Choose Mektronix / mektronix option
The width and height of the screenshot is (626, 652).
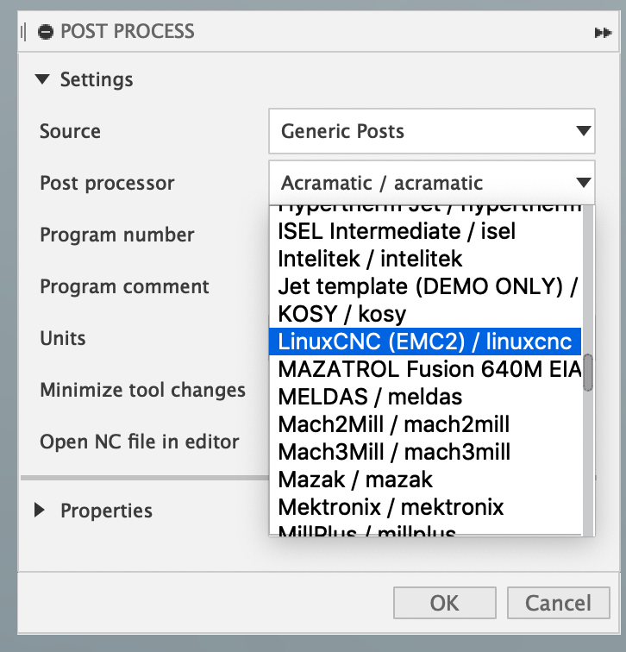coord(391,507)
